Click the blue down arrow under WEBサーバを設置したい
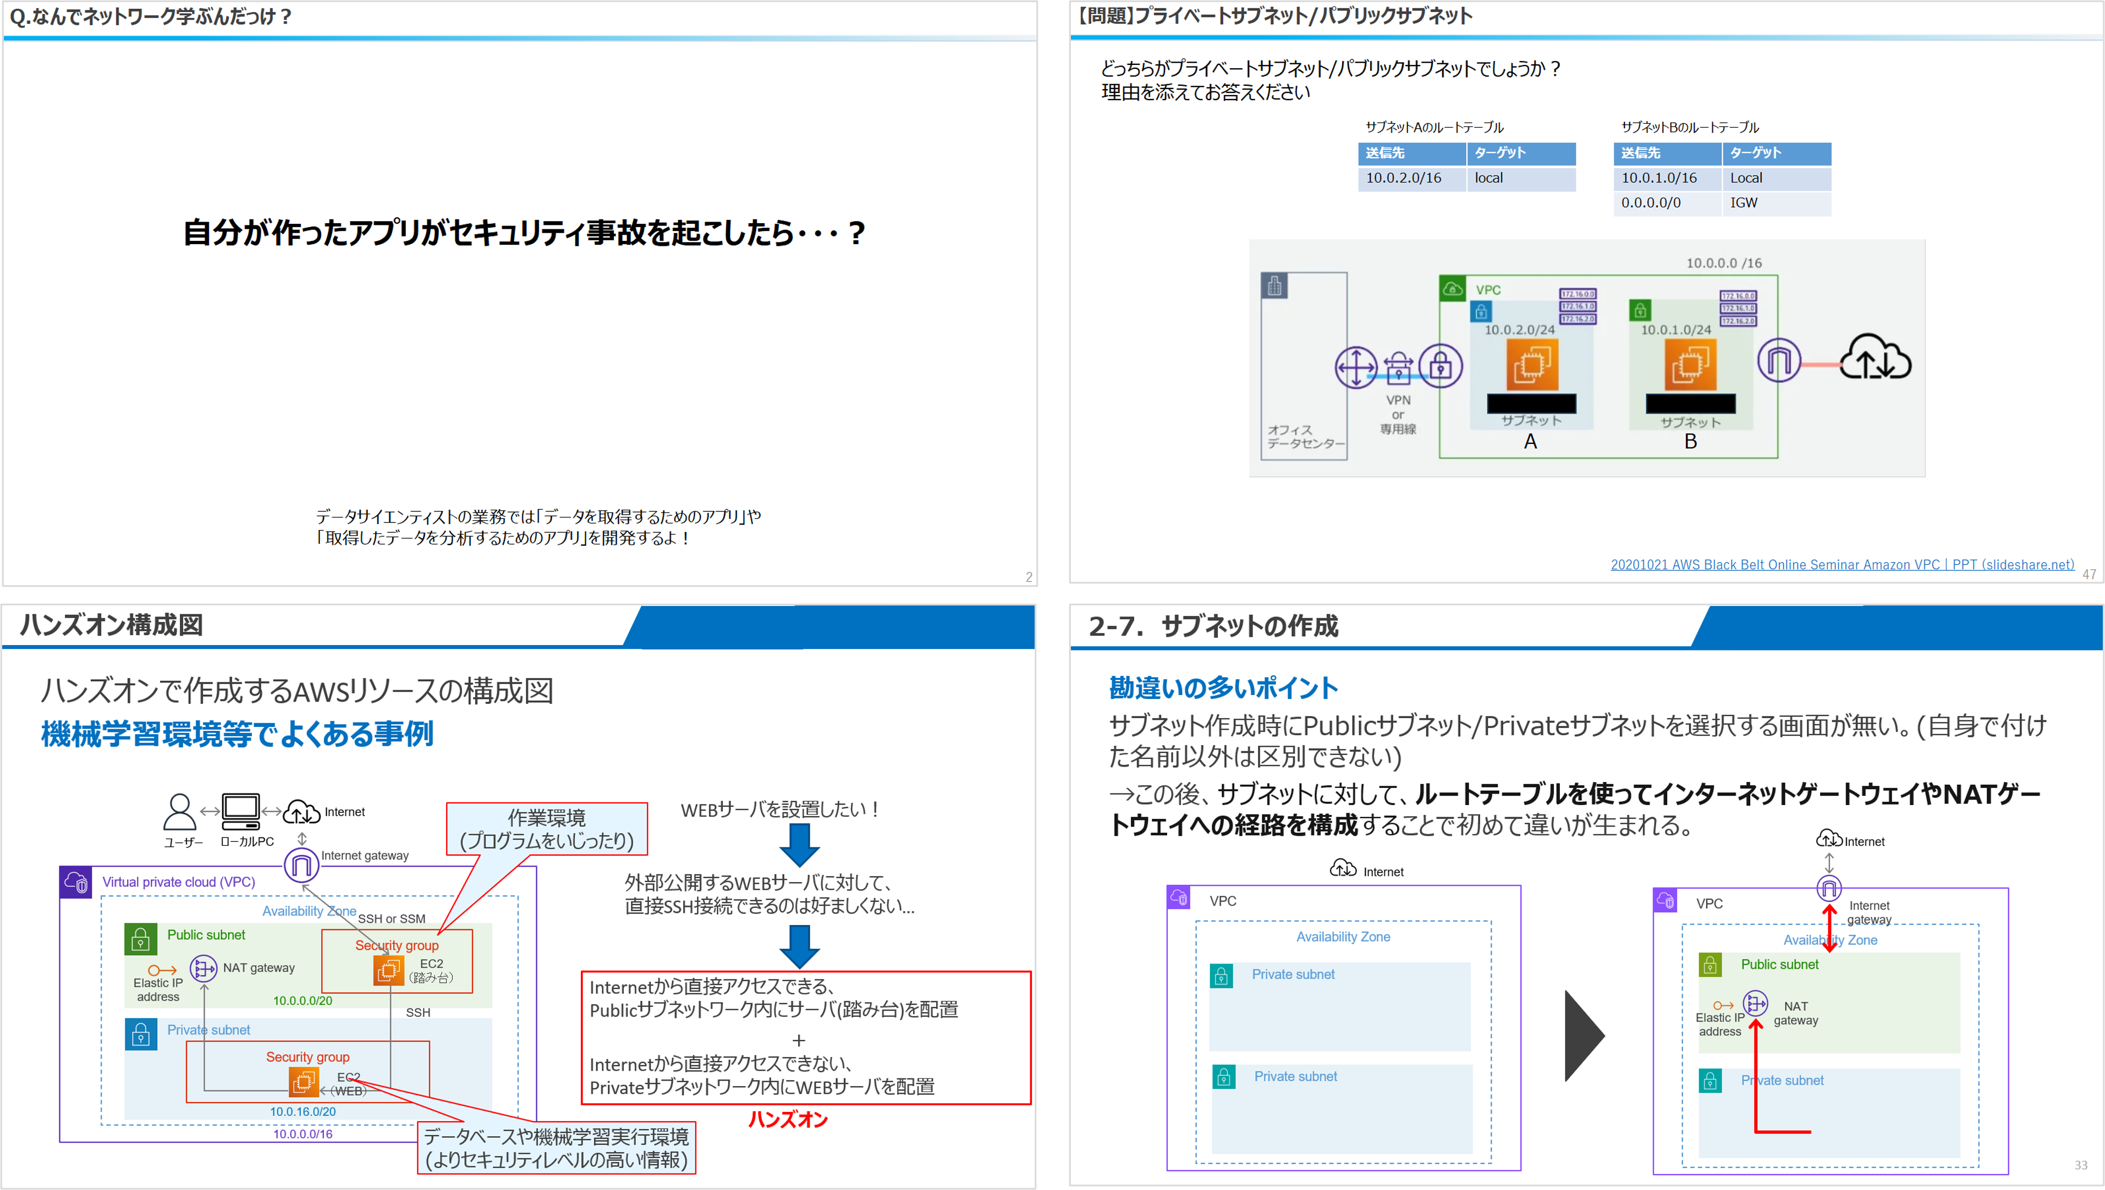Image resolution: width=2105 pixels, height=1190 pixels. tap(800, 845)
